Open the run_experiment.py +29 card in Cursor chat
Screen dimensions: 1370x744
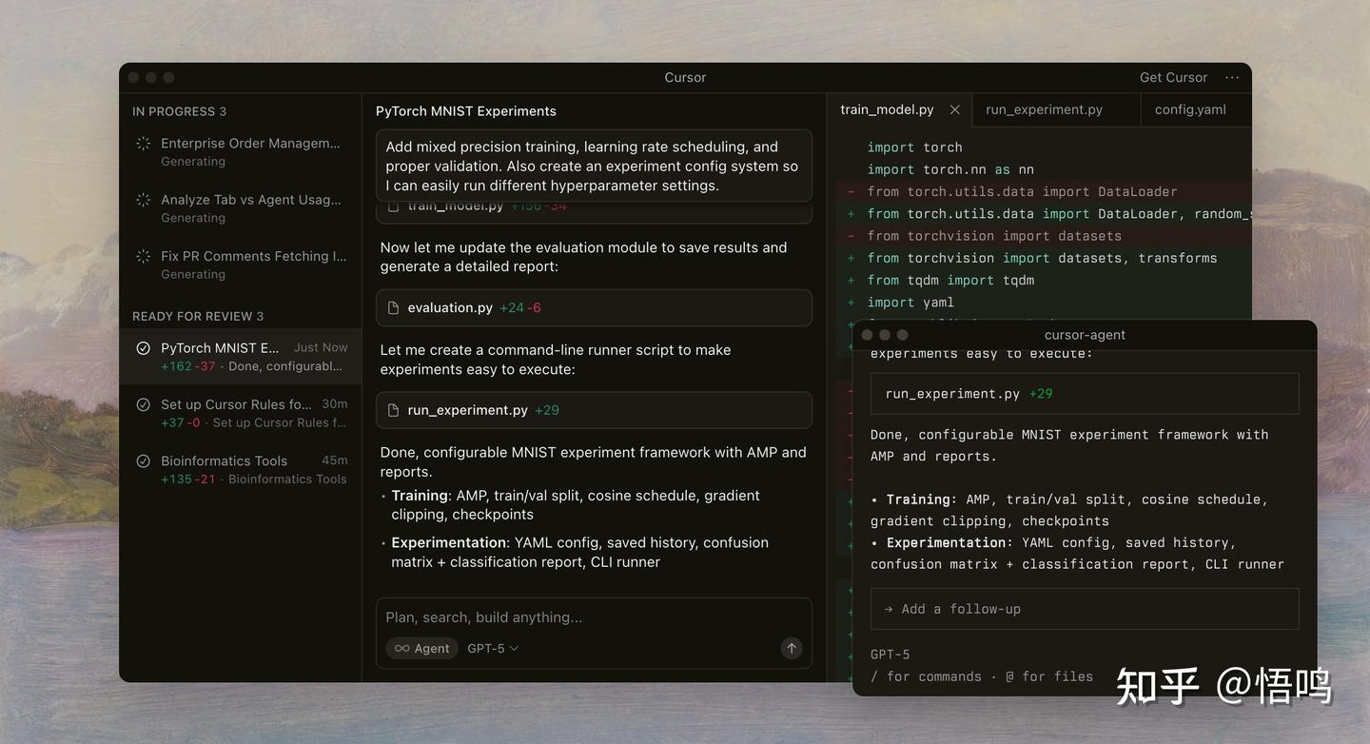coord(594,411)
